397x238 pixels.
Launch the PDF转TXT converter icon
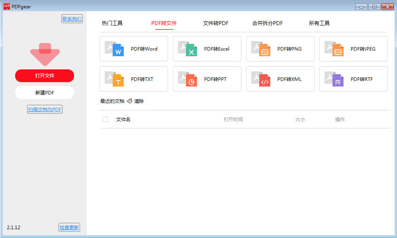(115, 79)
